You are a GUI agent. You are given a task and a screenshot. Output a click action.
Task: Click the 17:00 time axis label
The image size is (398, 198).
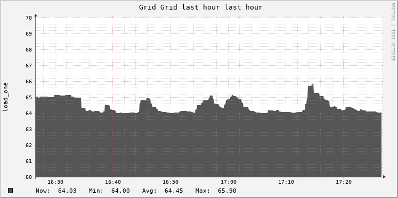pyautogui.click(x=228, y=182)
